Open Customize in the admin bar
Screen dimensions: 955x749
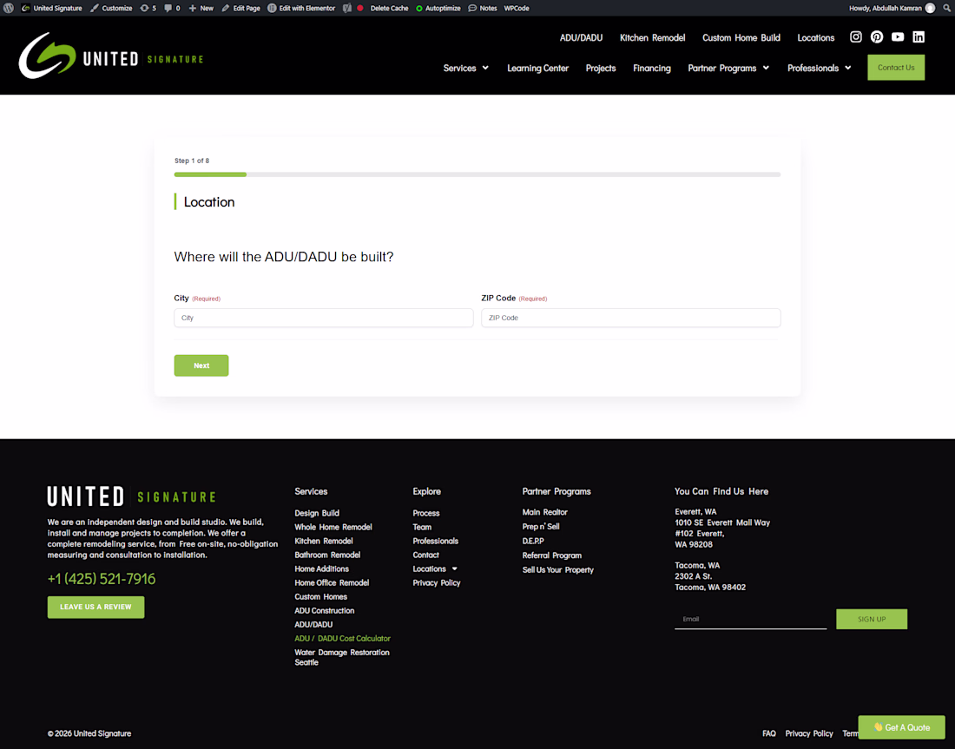click(x=111, y=8)
